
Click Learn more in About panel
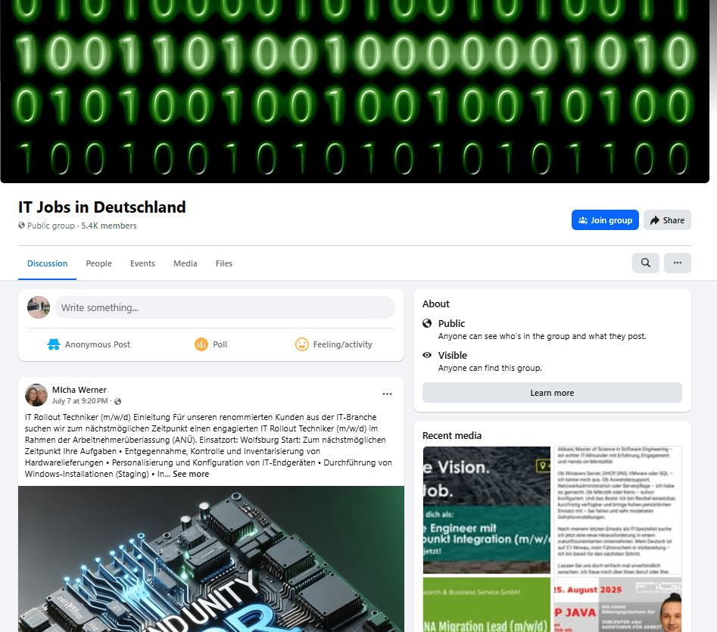click(x=552, y=393)
